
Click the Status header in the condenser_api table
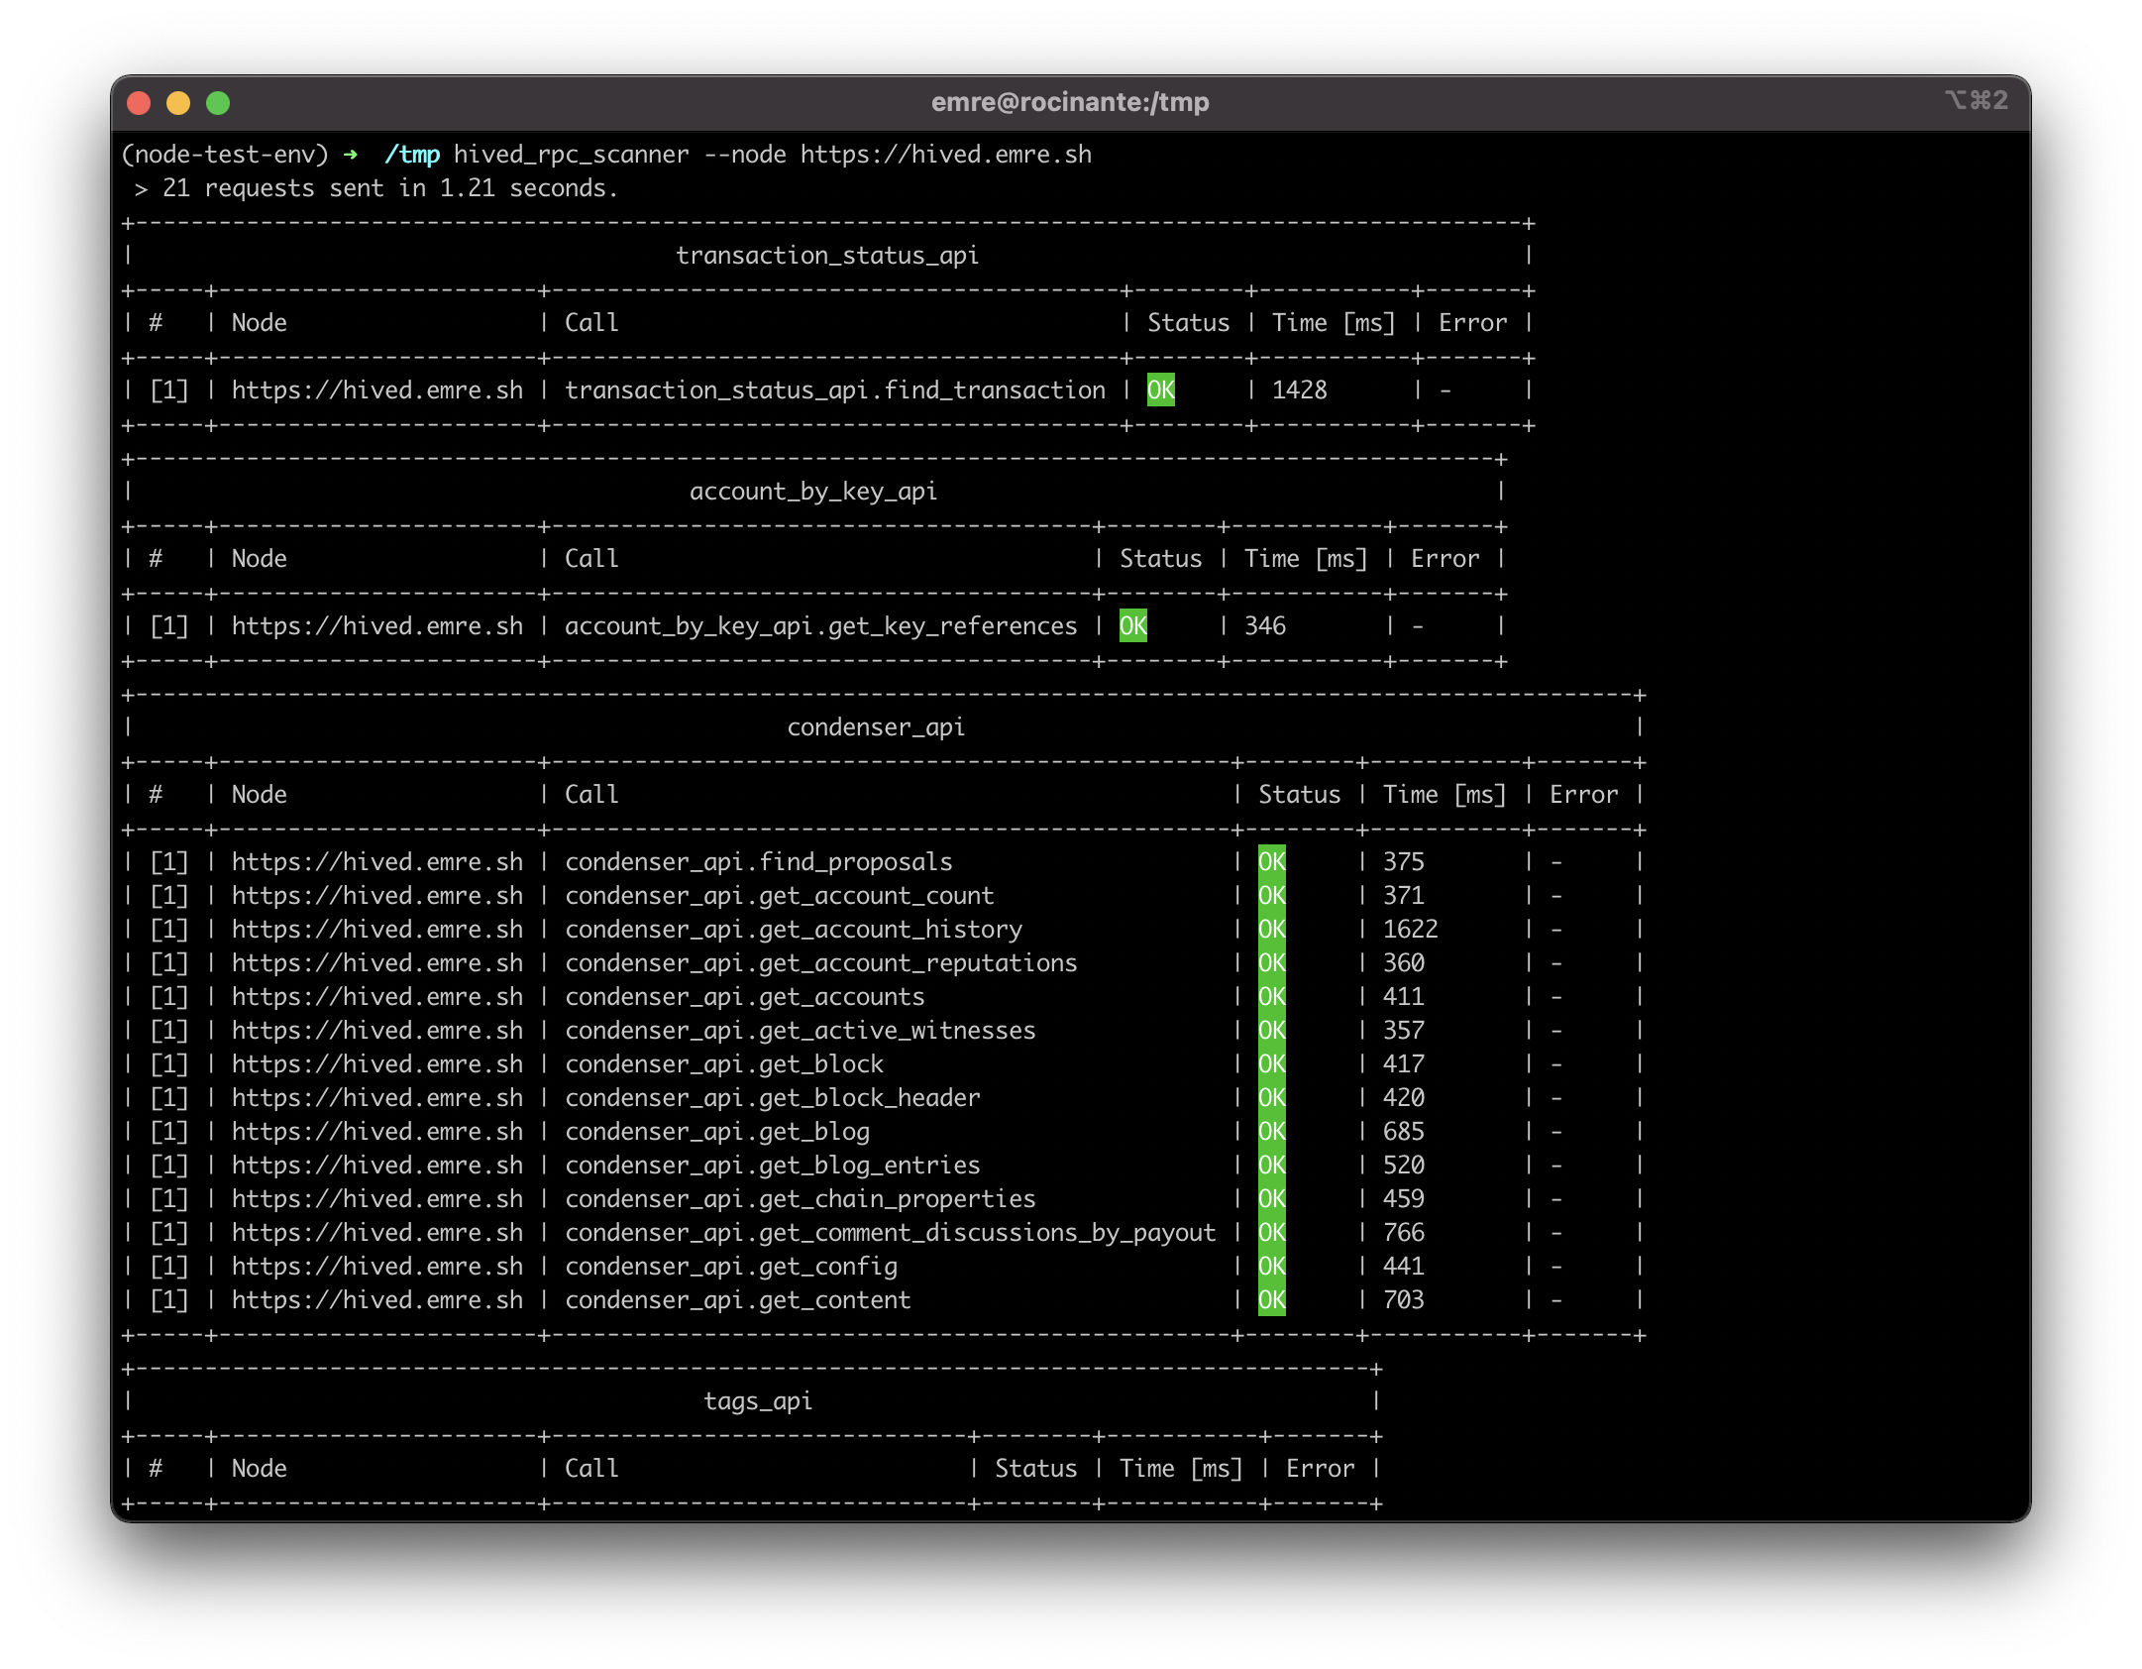click(x=1299, y=795)
